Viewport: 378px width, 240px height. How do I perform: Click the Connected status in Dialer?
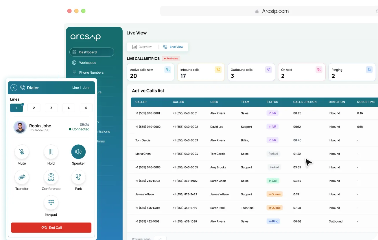click(79, 129)
